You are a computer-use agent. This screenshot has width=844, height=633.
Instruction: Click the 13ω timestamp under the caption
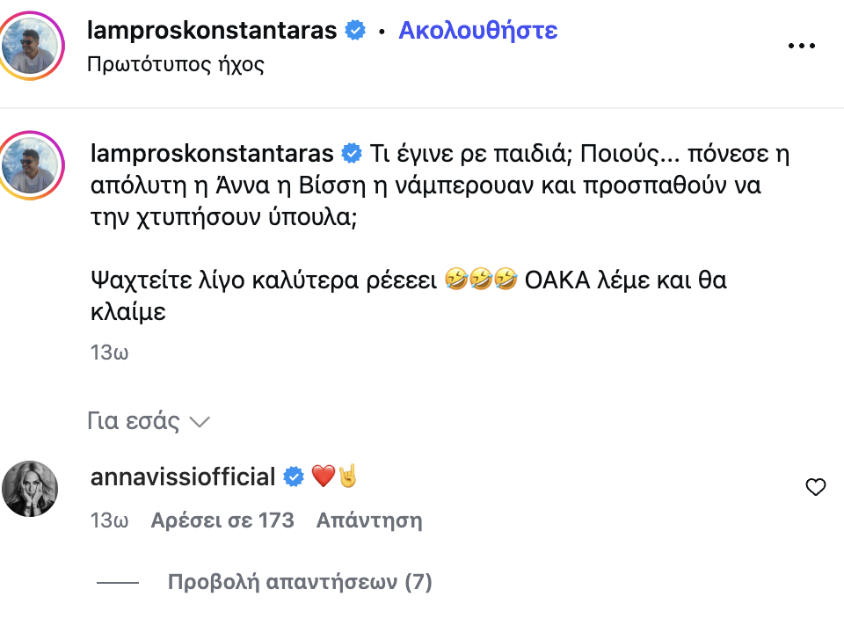tap(110, 353)
